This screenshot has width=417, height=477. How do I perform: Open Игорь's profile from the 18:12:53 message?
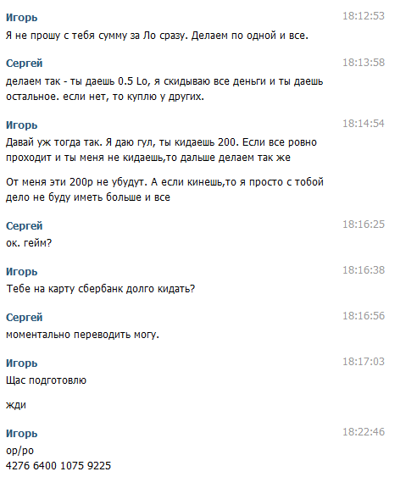click(x=21, y=18)
